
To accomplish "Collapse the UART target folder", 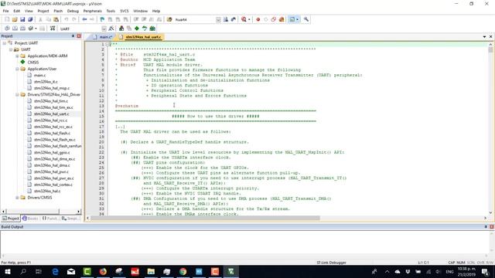I will coord(11,49).
